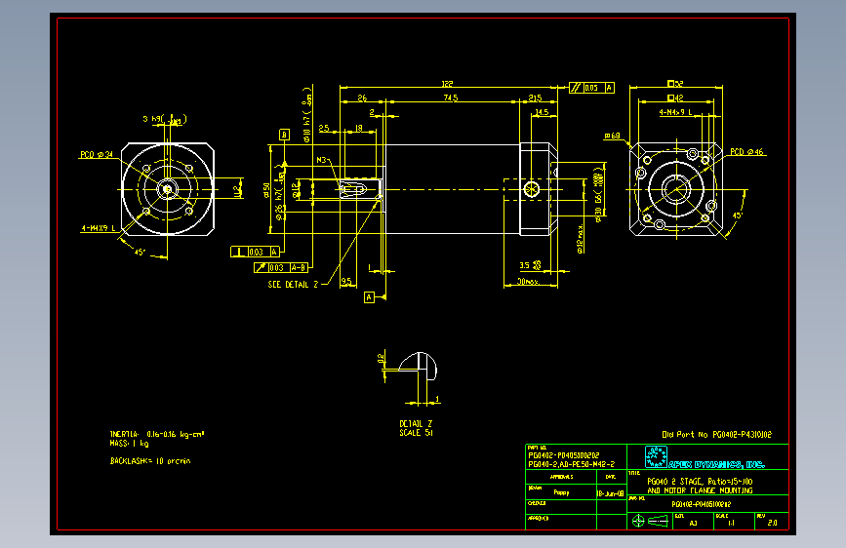Click the ø30 G6 bore dimension
The width and height of the screenshot is (846, 548).
(598, 194)
